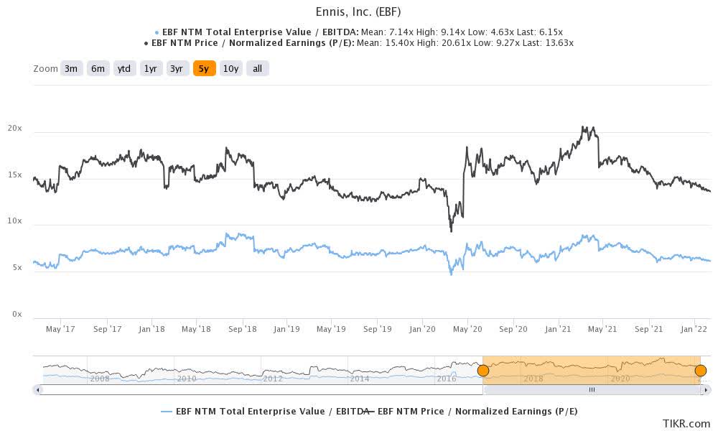This screenshot has height=431, width=718.
Task: Switch chart view to 6m range
Action: coord(98,68)
